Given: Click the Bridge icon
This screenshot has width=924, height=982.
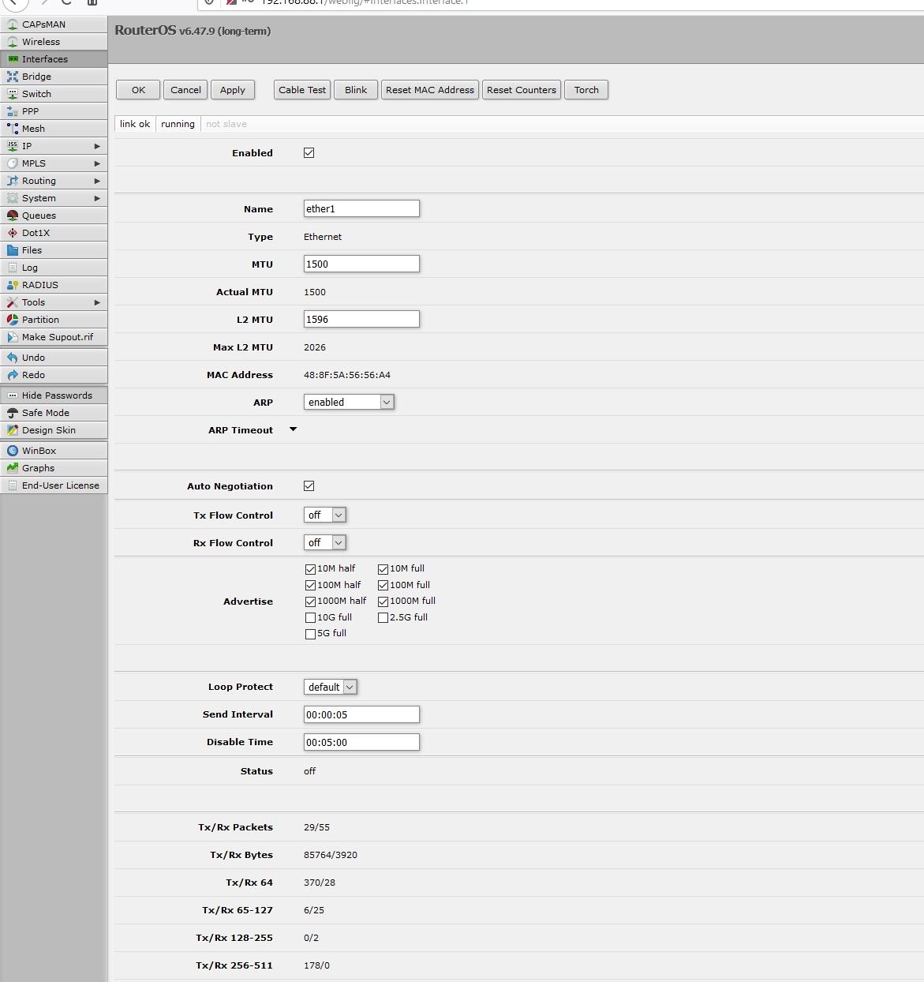Looking at the screenshot, I should 13,77.
